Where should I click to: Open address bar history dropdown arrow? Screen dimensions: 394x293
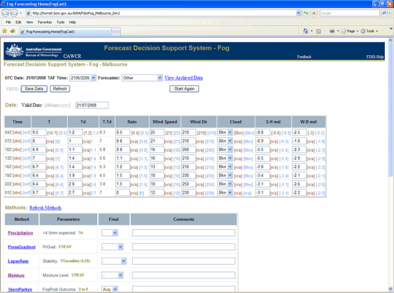point(298,13)
